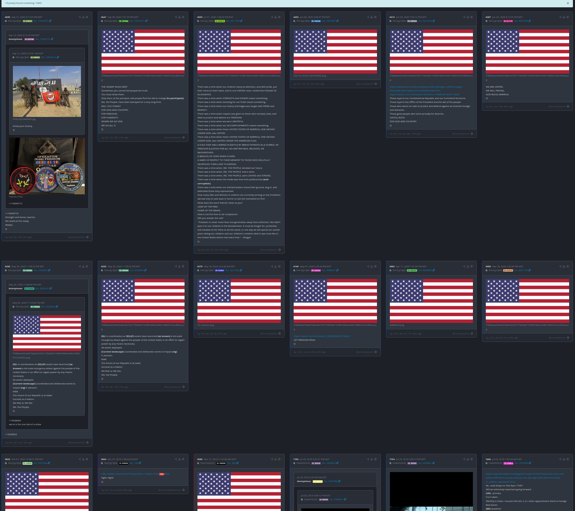The width and height of the screenshot is (575, 511).
Task: Download post 4413
Action: point(468,17)
